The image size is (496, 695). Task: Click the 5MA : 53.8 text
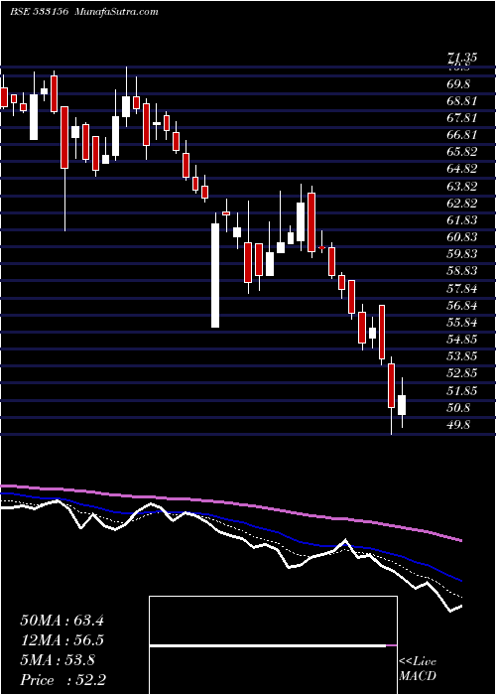(x=58, y=660)
